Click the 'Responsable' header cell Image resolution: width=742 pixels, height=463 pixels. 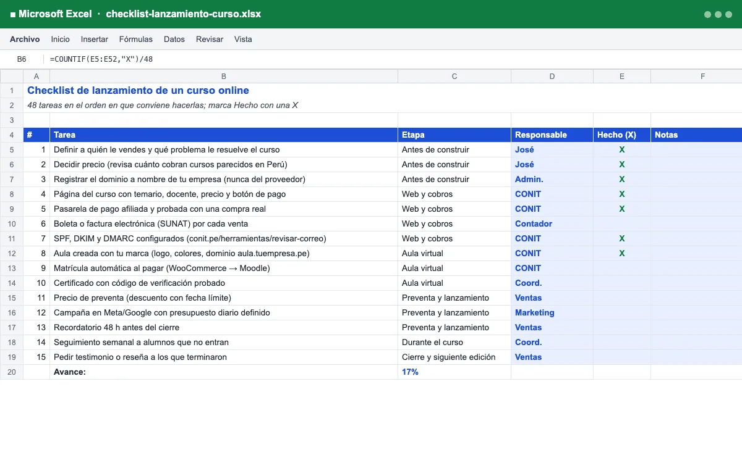pos(552,135)
